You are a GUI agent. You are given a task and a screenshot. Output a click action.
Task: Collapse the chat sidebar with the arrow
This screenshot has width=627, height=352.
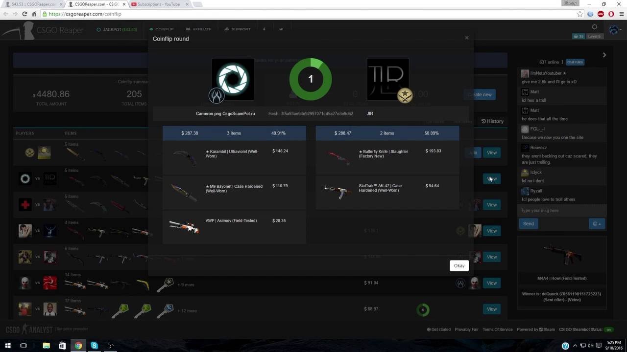click(x=604, y=55)
